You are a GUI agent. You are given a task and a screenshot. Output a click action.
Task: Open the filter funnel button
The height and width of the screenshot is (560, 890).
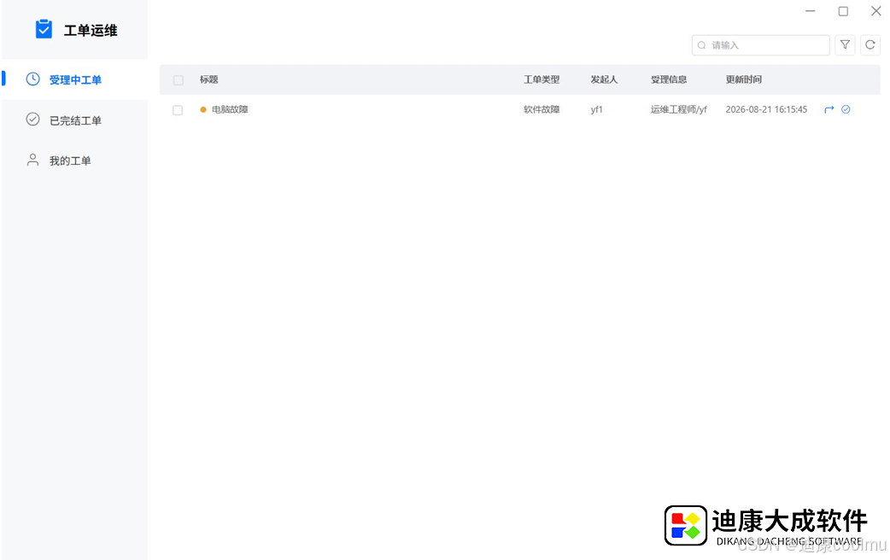846,45
